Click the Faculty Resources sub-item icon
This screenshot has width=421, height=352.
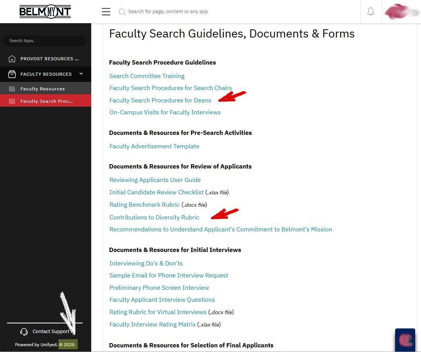point(12,89)
